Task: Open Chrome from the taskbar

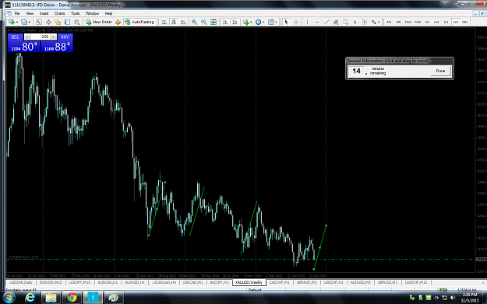Action: coord(72,297)
